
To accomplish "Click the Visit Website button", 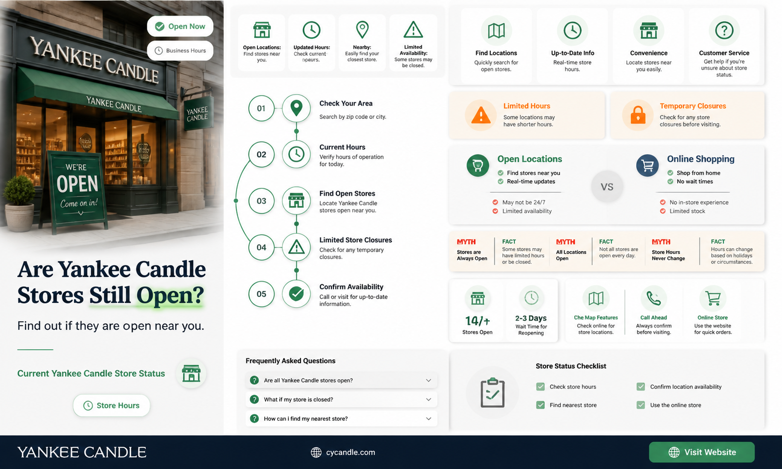I will [702, 452].
